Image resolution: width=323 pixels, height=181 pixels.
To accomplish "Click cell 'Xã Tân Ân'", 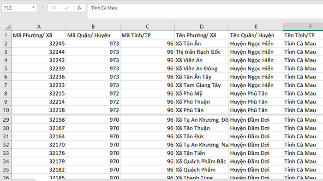I will [x=202, y=44].
